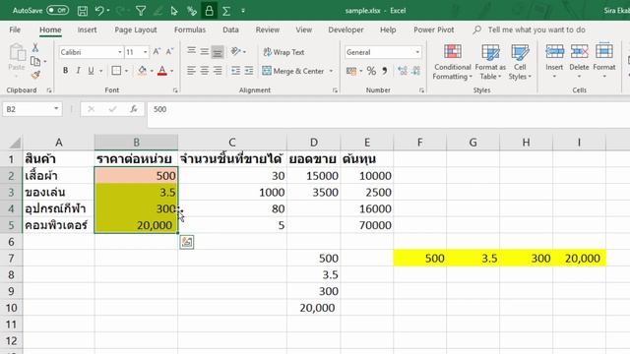The height and width of the screenshot is (354, 630).
Task: Toggle Italic formatting
Action: coord(78,71)
